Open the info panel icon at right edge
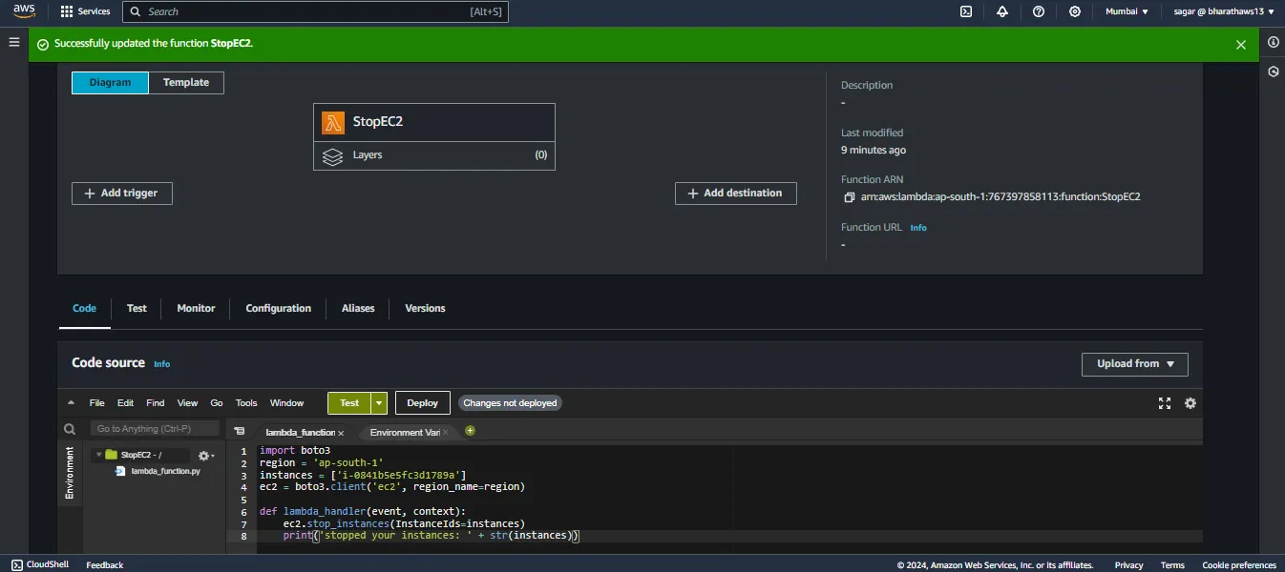1285x572 pixels. tap(1273, 42)
